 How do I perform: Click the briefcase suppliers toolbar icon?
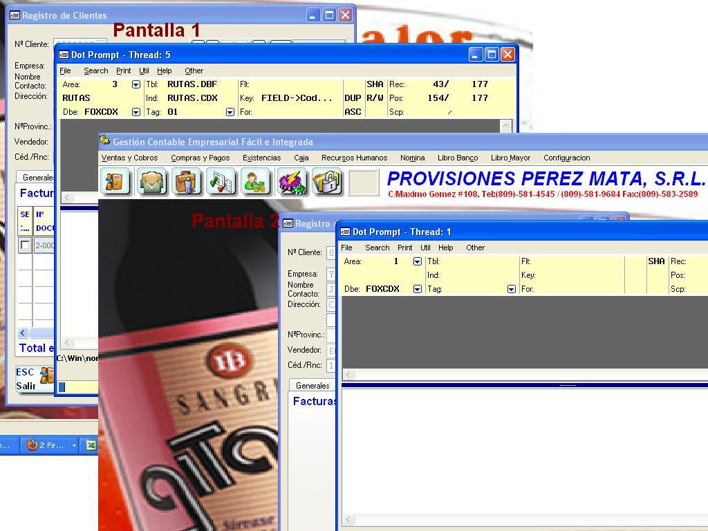click(186, 182)
